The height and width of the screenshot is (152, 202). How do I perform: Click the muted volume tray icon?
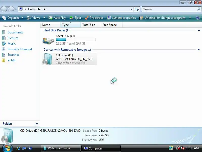[x=182, y=148]
